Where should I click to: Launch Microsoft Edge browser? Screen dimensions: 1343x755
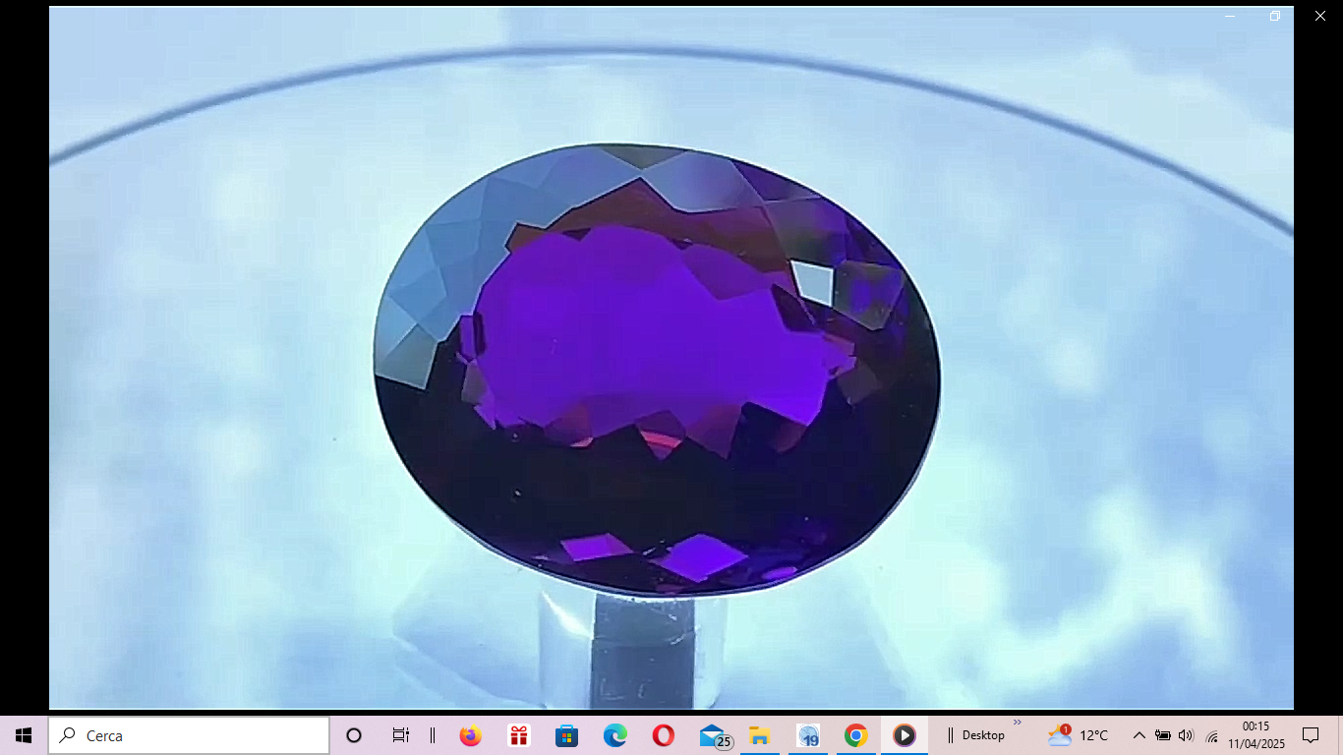click(614, 735)
